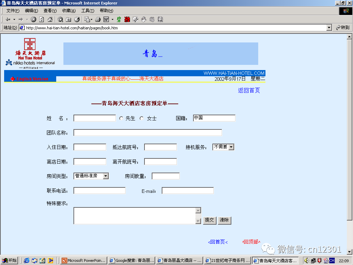Open the 收藏(A) menu
The image size is (353, 265).
pyautogui.click(x=69, y=11)
